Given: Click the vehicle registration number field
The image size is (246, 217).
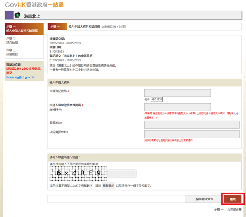Looking at the screenshot, I should tap(177, 93).
